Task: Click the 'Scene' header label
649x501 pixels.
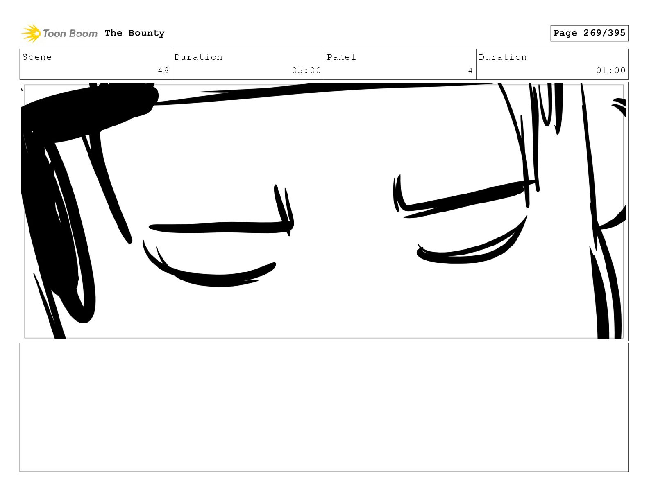Action: click(x=37, y=57)
